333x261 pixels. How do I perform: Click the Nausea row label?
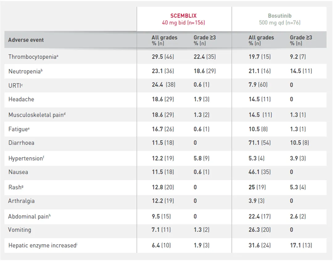coord(18,172)
